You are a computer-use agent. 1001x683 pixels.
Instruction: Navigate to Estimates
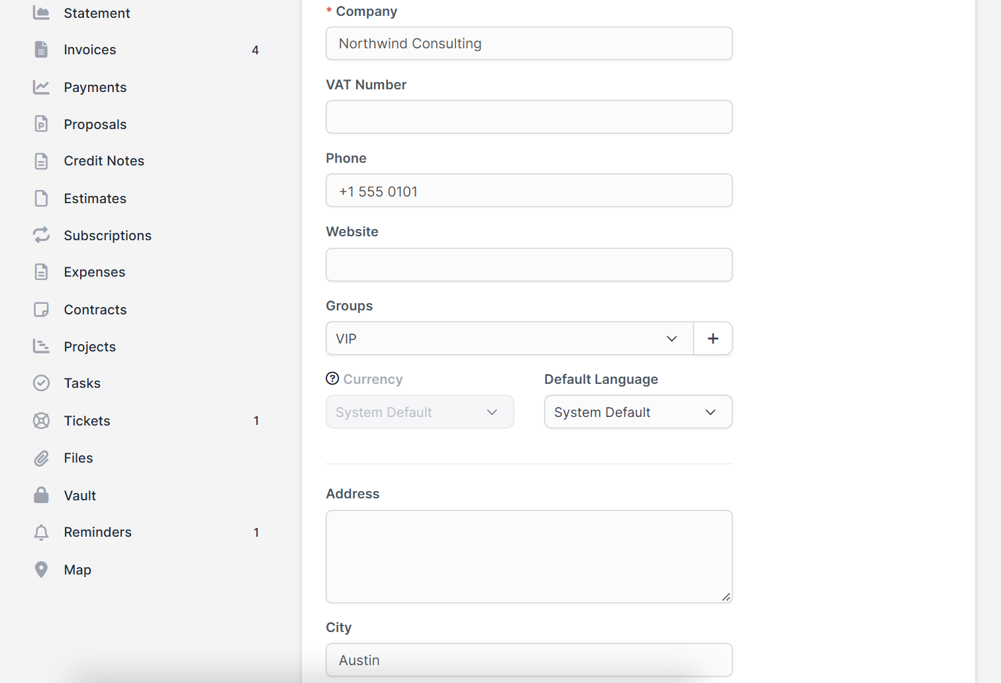(x=95, y=199)
